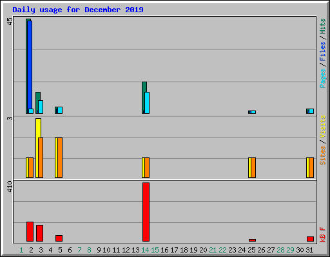Click day label "25" on the x-axis
The height and width of the screenshot is (257, 330).
pos(251,250)
